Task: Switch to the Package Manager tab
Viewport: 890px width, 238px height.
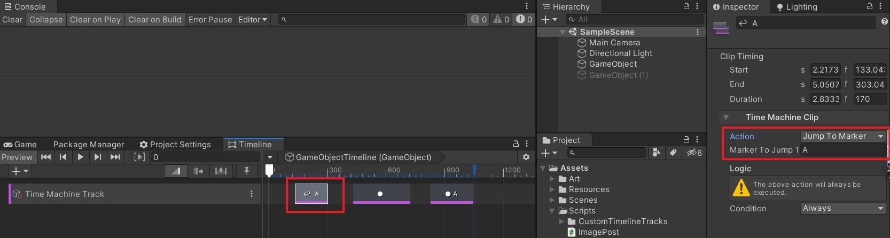Action: click(89, 144)
